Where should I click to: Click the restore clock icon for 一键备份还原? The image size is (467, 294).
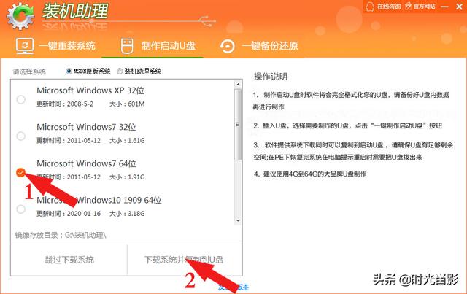pyautogui.click(x=227, y=46)
